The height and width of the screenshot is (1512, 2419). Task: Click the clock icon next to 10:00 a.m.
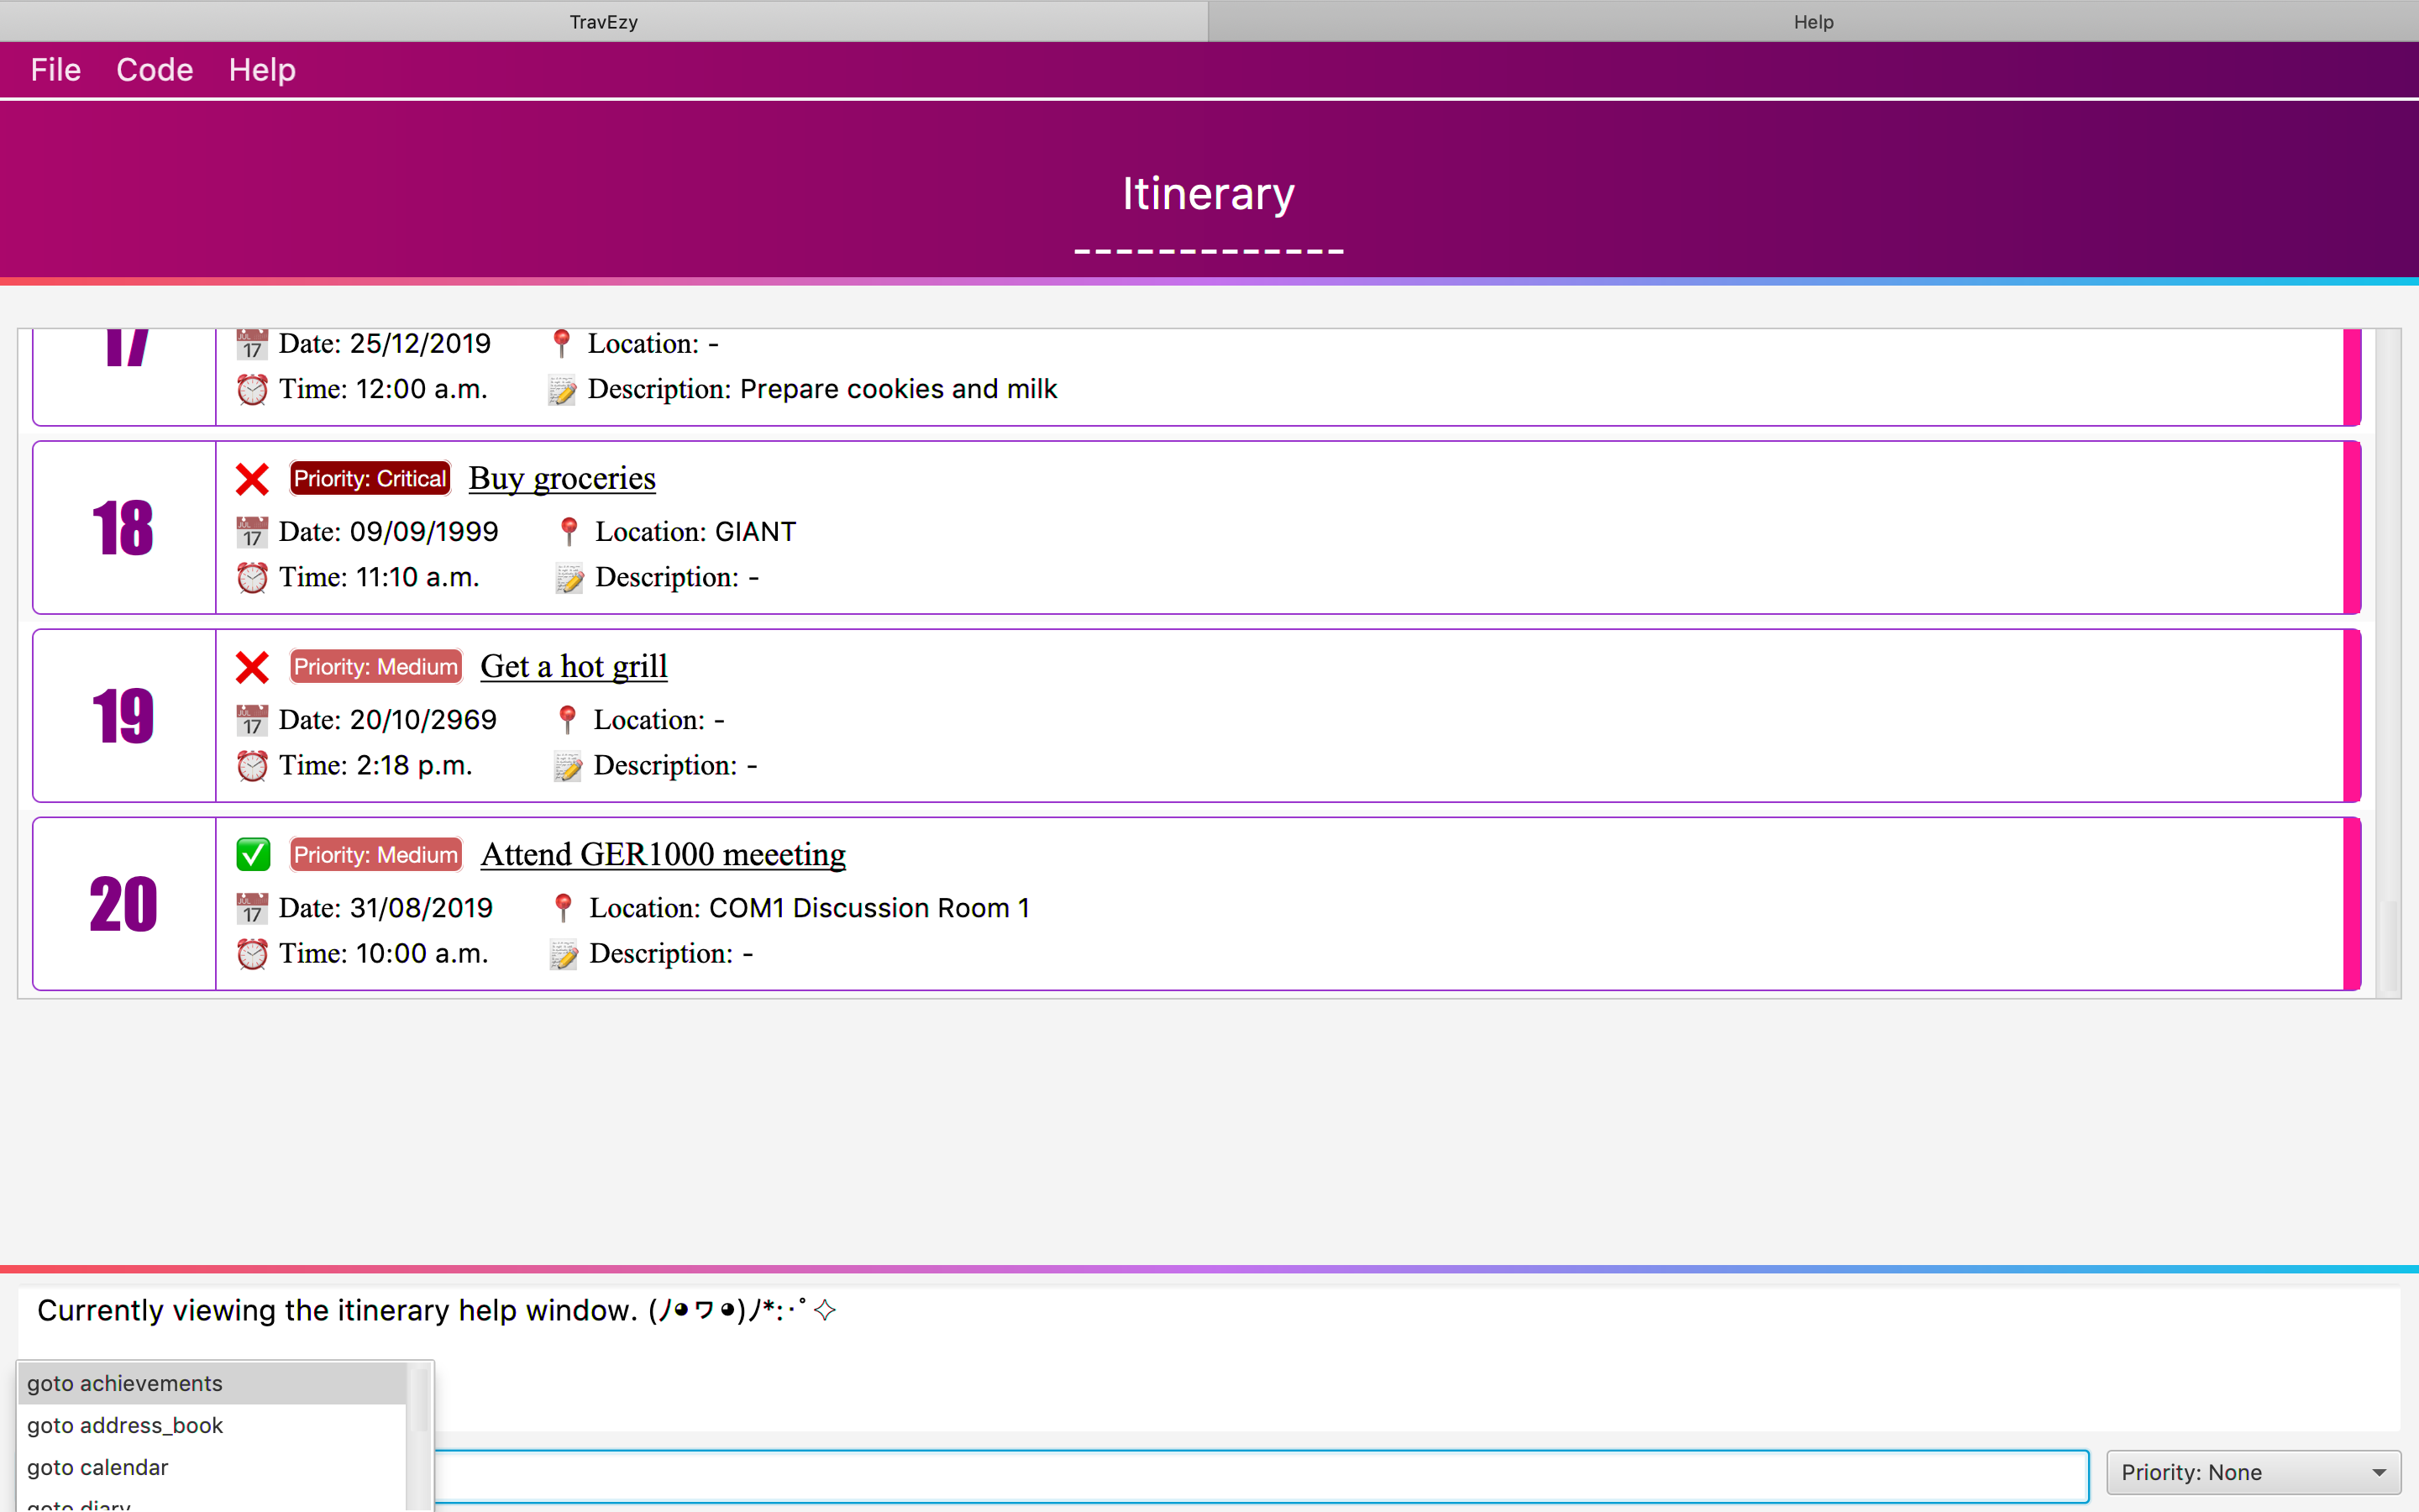point(252,954)
